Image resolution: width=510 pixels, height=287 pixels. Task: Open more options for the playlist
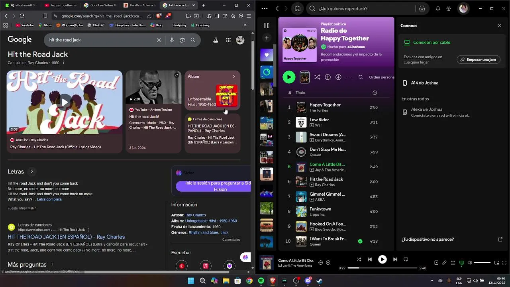(349, 77)
